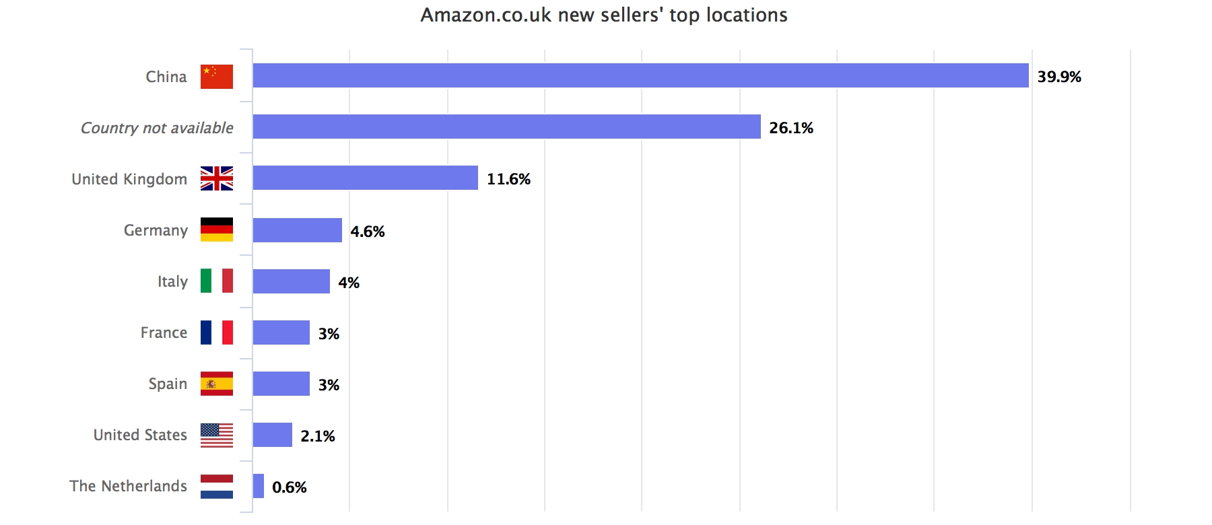Image resolution: width=1212 pixels, height=525 pixels.
Task: Click the chart title text
Action: coord(604,15)
